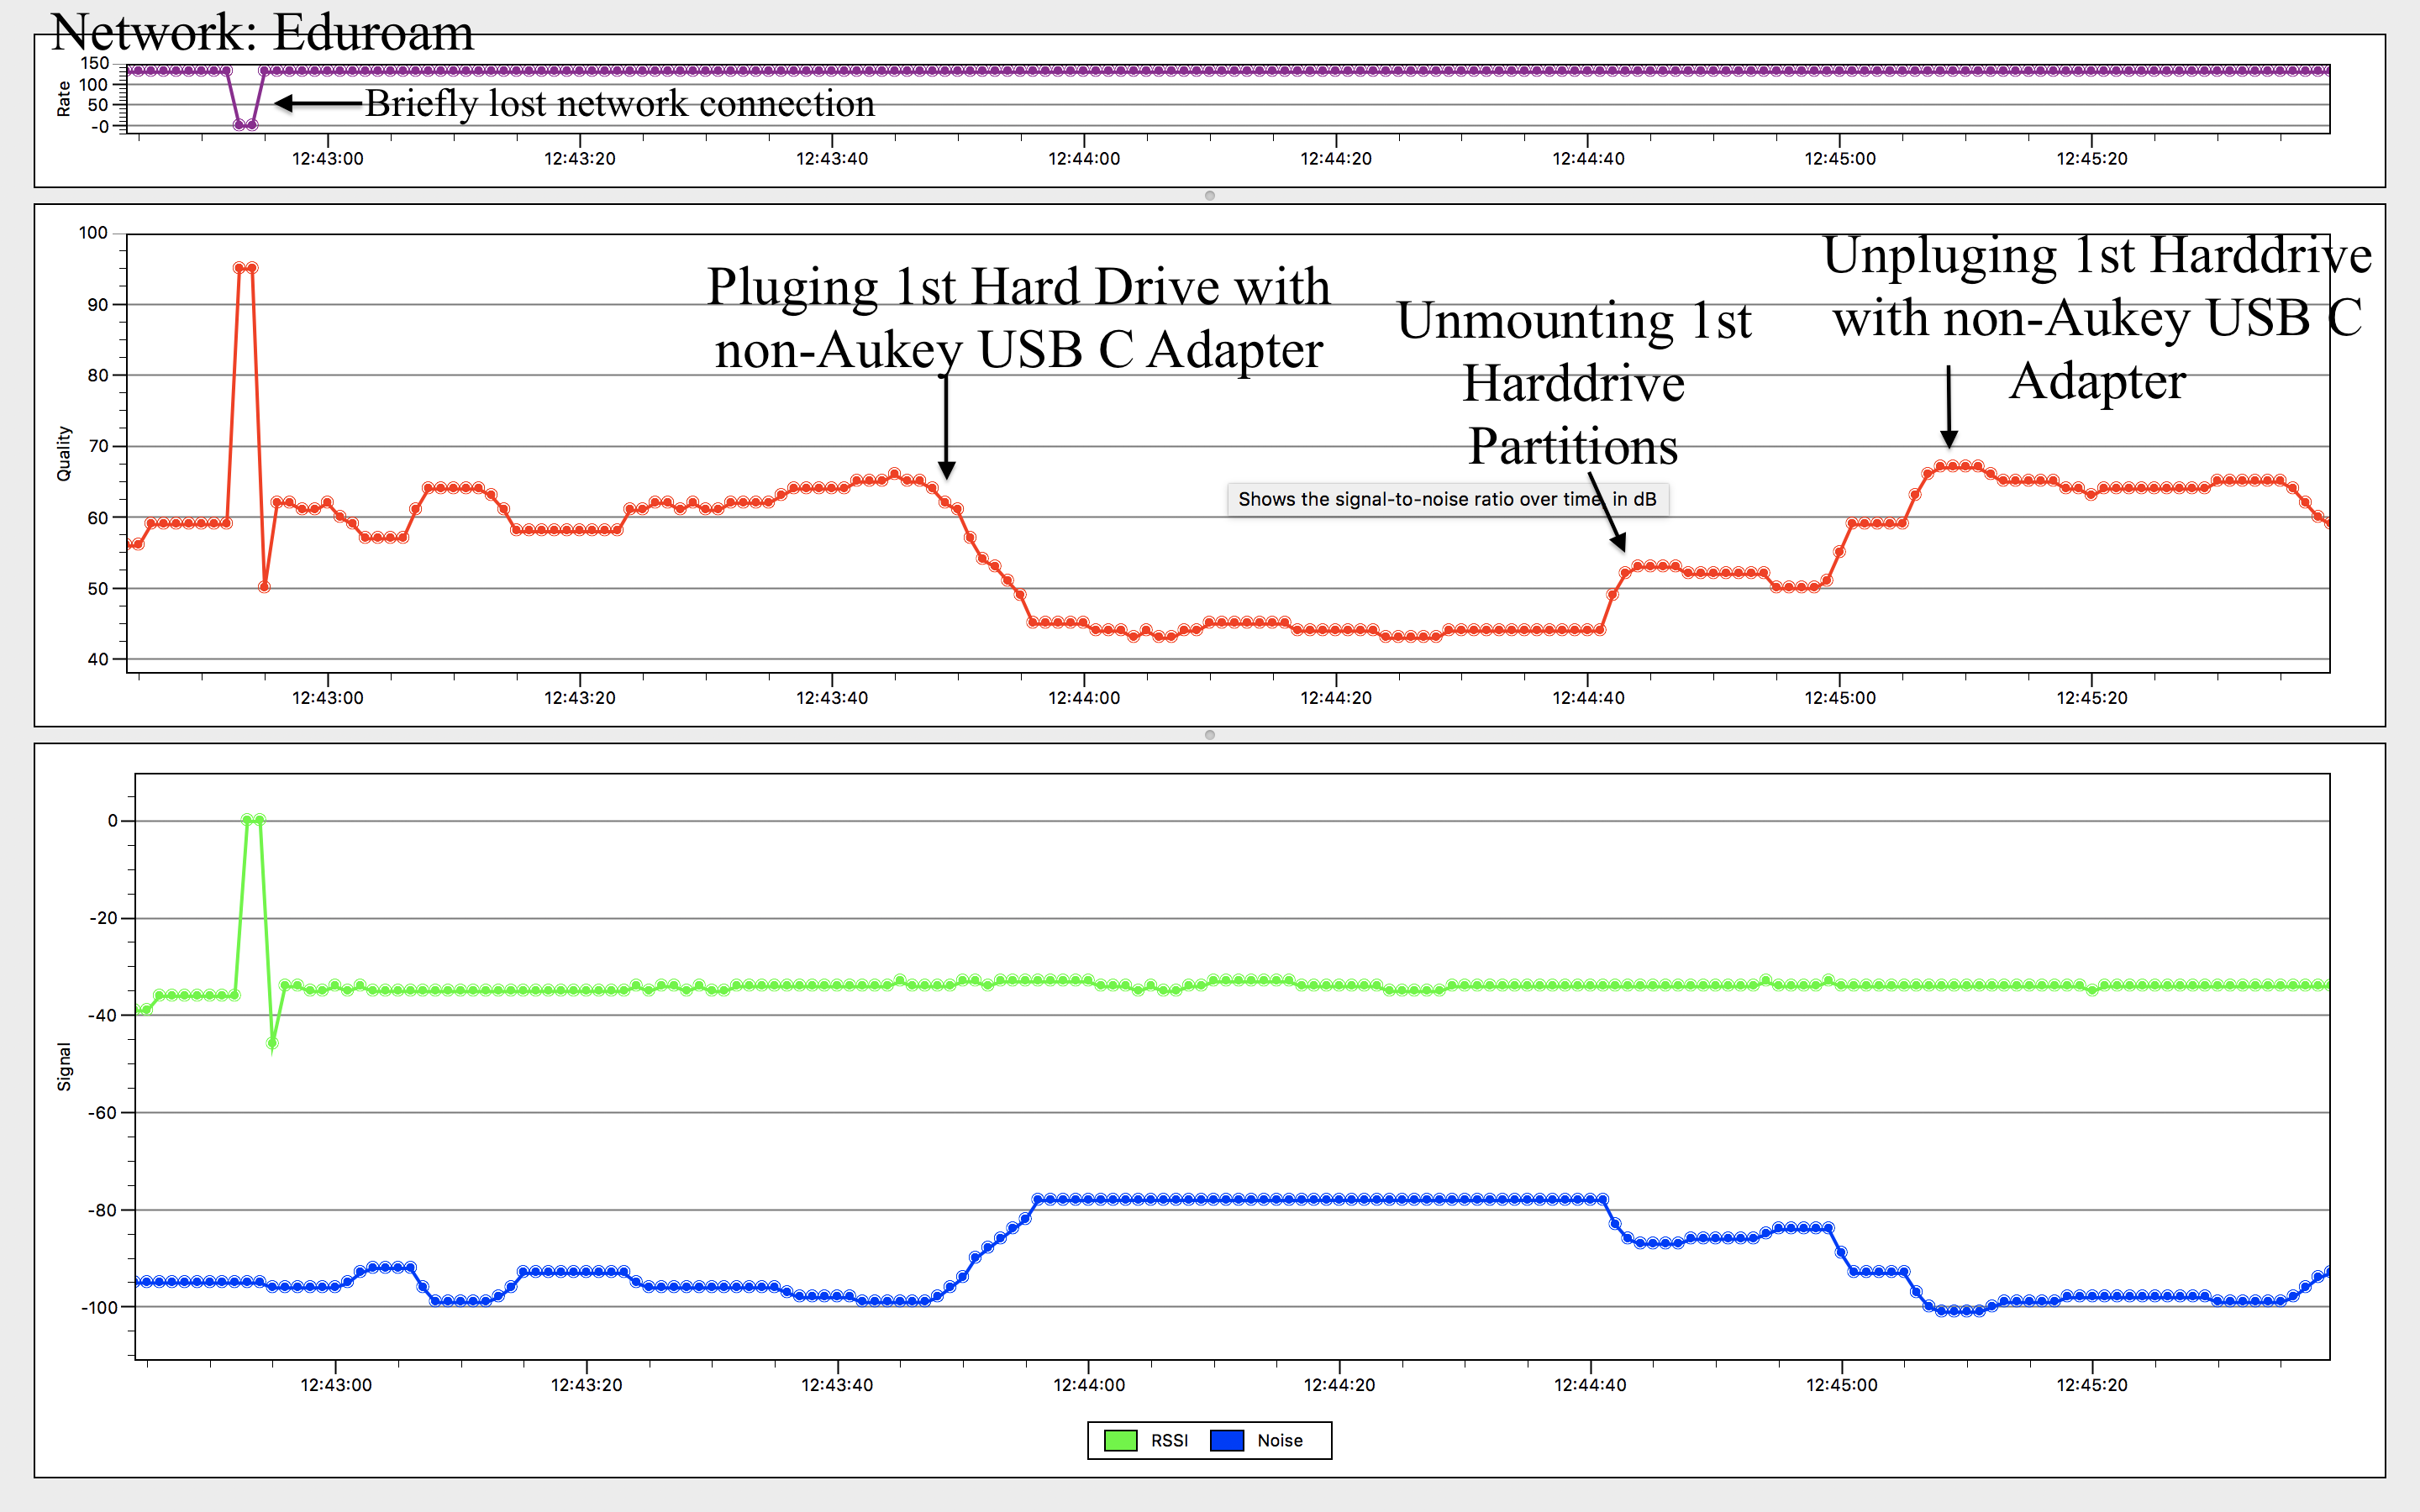The image size is (2420, 1512).
Task: Grab the divider handle between Rate and Quality panes
Action: click(1210, 196)
